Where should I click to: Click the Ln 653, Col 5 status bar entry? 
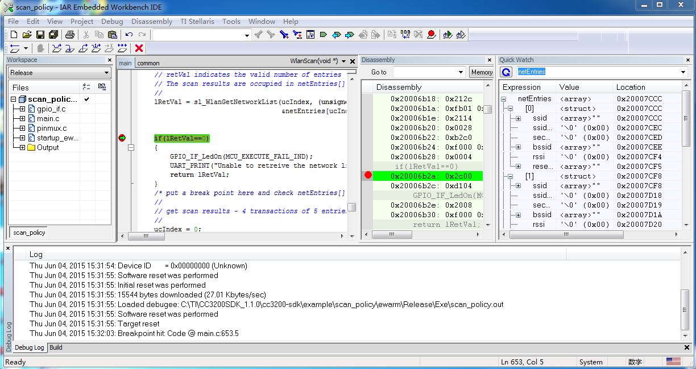pyautogui.click(x=522, y=362)
